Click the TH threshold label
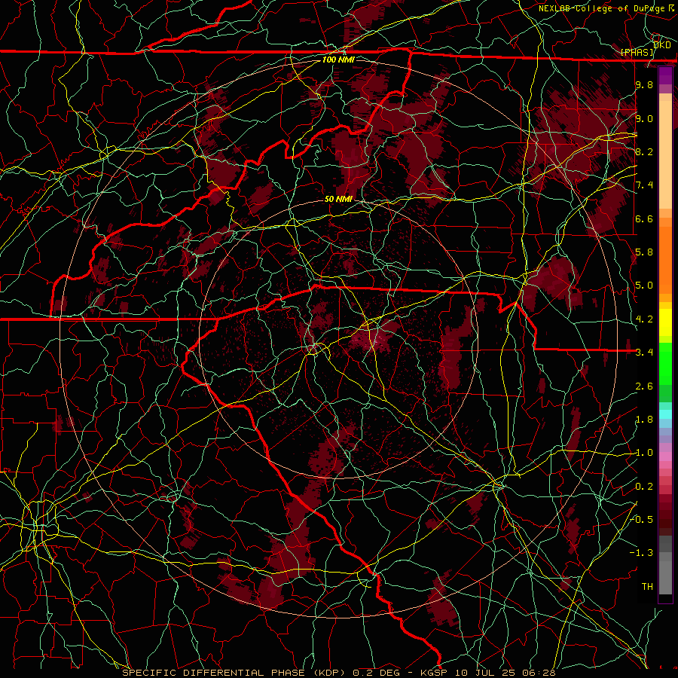Image resolution: width=678 pixels, height=678 pixels. tap(647, 586)
